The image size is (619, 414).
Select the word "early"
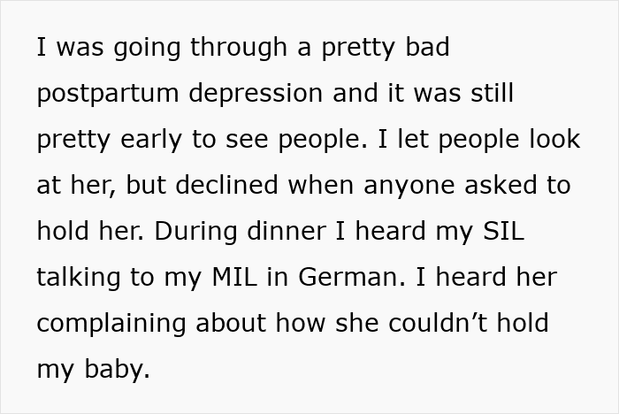click(x=151, y=141)
